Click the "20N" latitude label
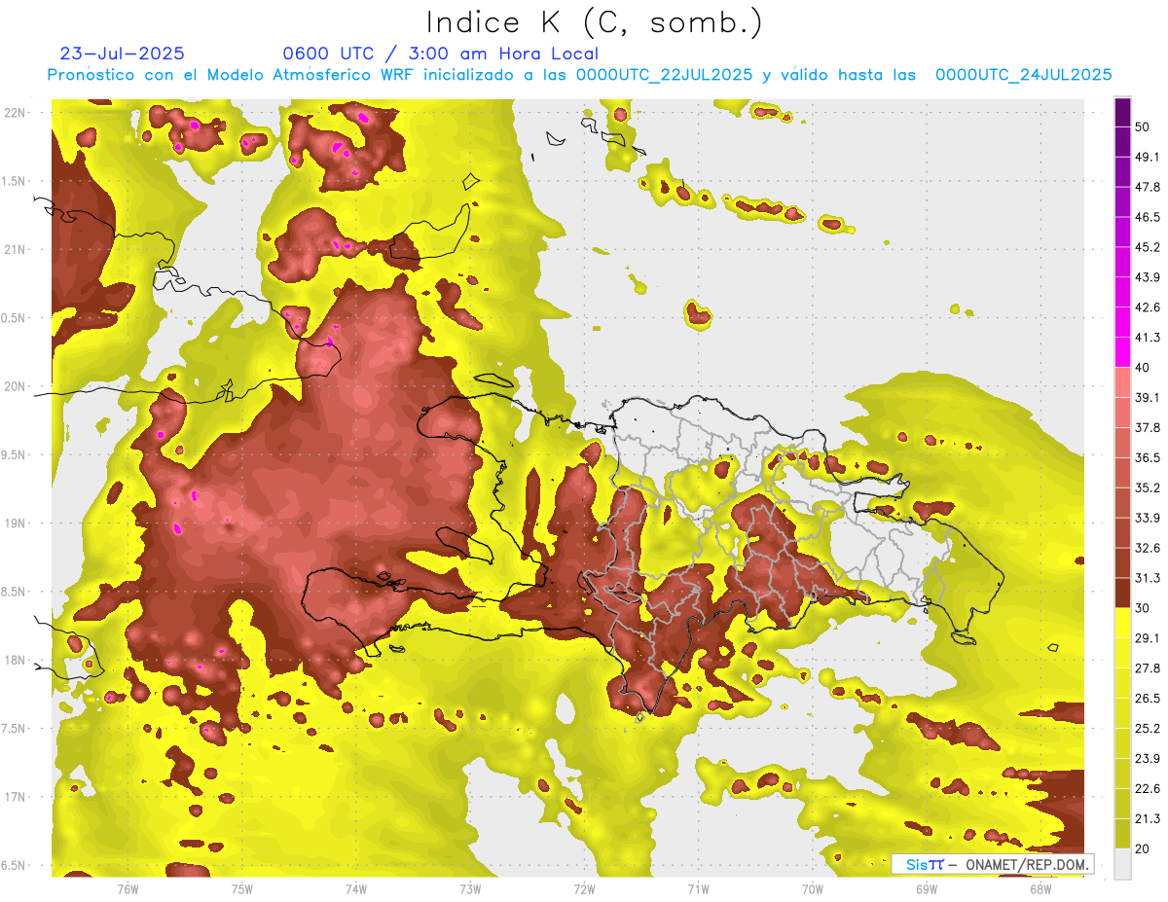This screenshot has width=1168, height=902. tap(17, 386)
